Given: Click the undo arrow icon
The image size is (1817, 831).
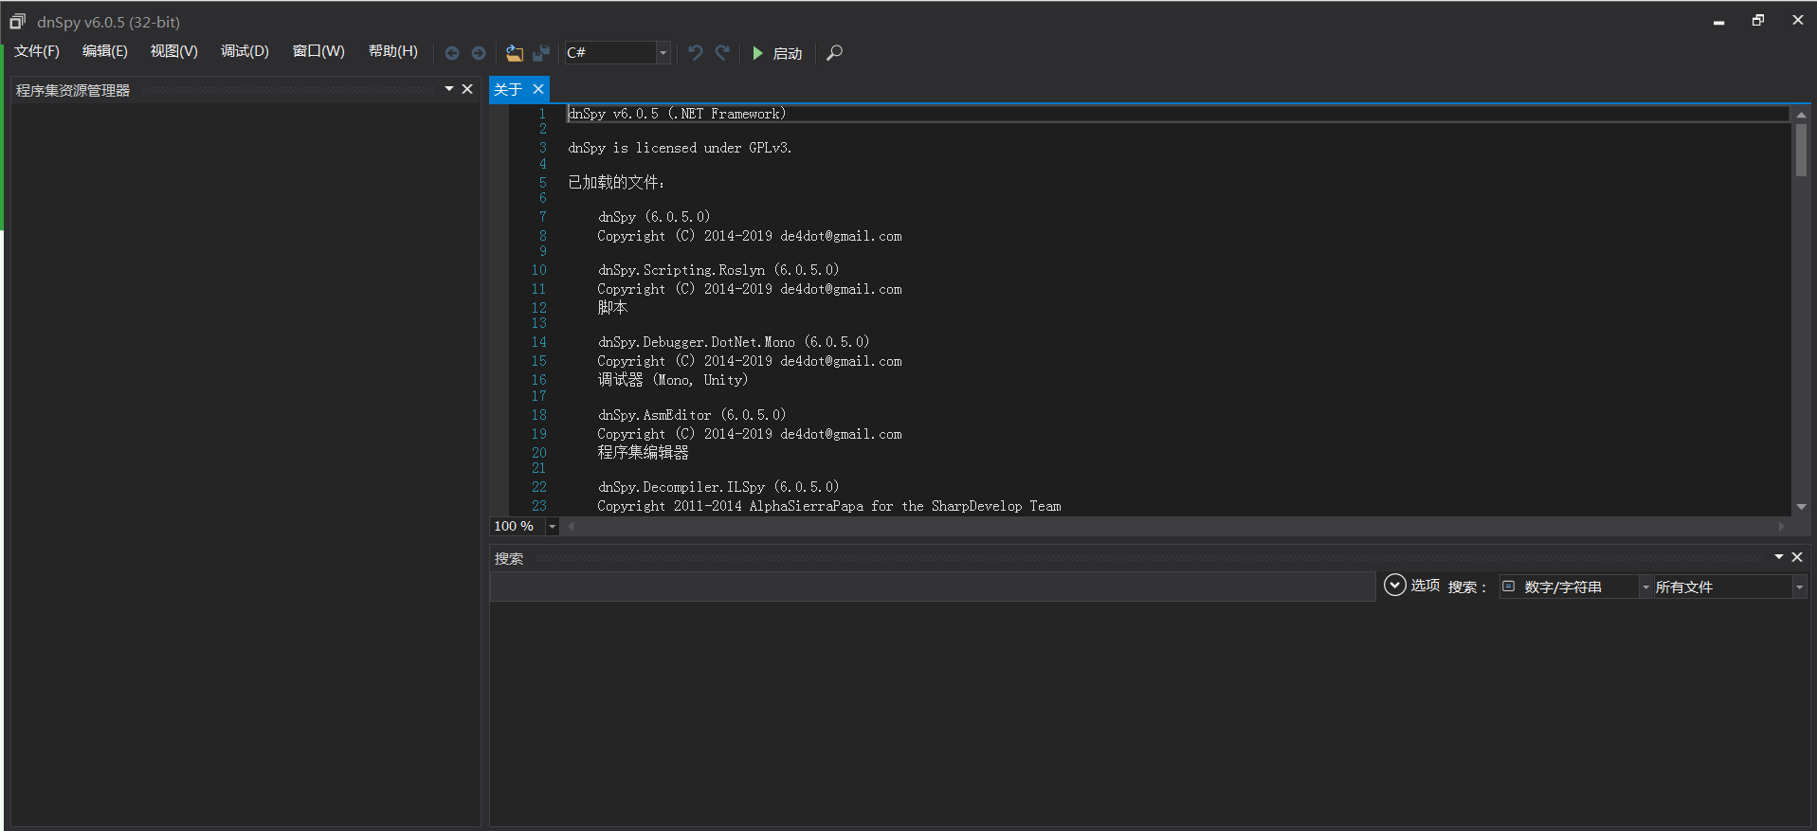Looking at the screenshot, I should pyautogui.click(x=695, y=53).
